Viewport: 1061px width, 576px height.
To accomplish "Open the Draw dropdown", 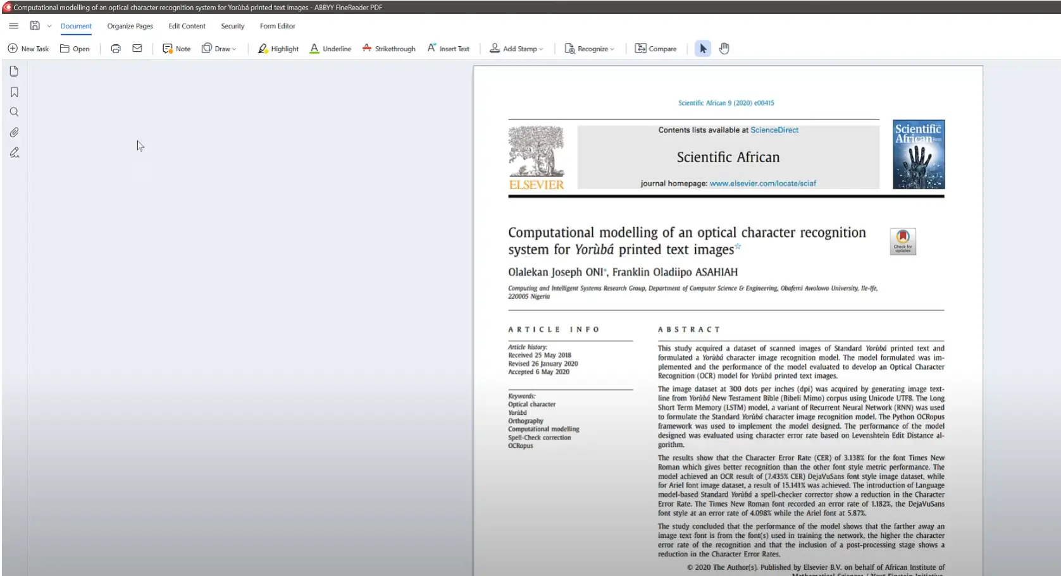I will (219, 49).
